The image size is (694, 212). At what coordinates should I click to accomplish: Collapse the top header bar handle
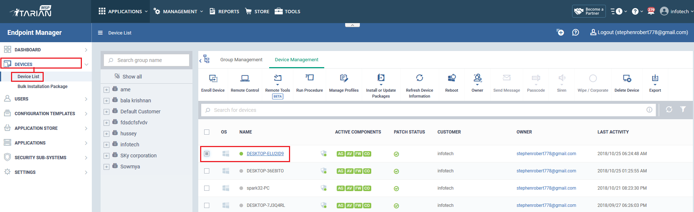(353, 25)
